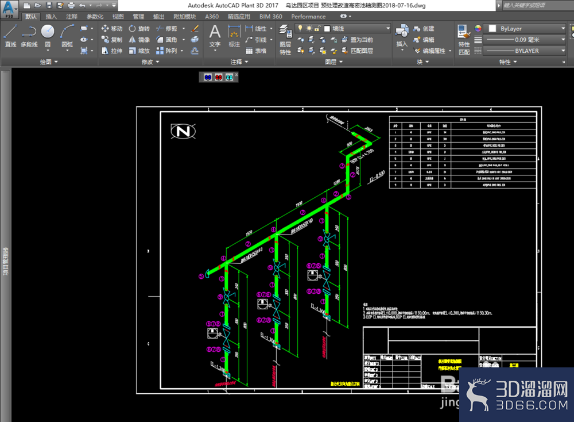574x422 pixels.
Task: Click the 插入 (Insert block) icon
Action: click(x=402, y=36)
